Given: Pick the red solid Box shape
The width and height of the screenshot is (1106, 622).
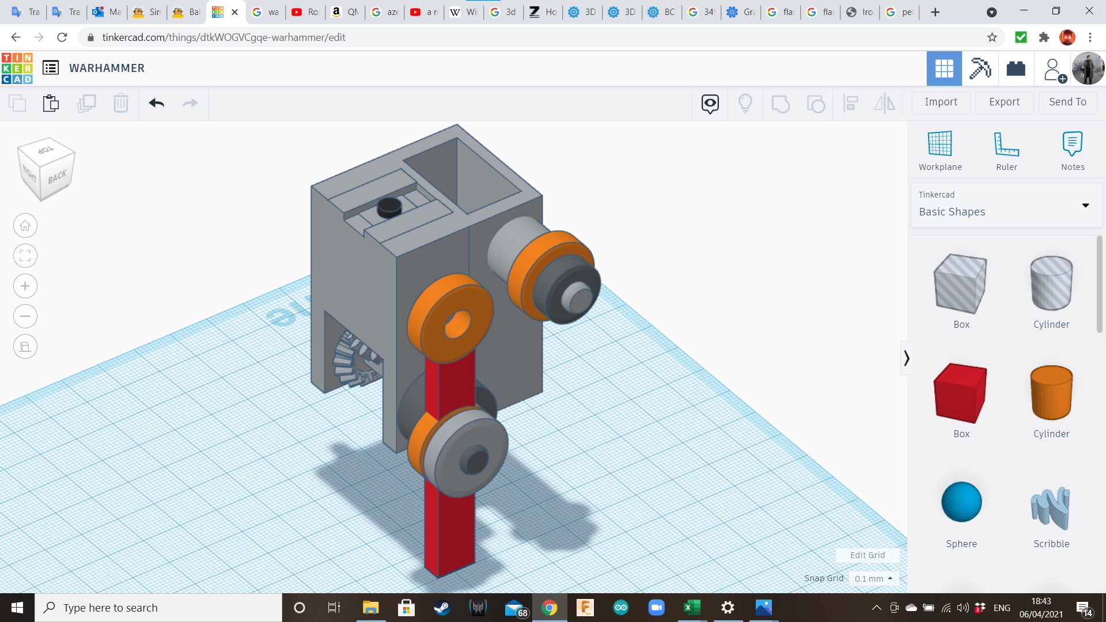Looking at the screenshot, I should pyautogui.click(x=961, y=394).
